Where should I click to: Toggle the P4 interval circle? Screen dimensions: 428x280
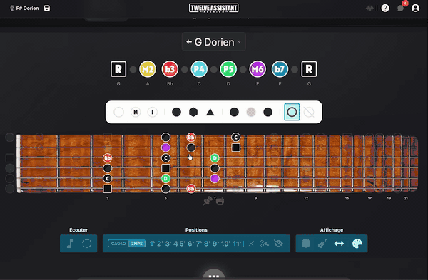(199, 69)
